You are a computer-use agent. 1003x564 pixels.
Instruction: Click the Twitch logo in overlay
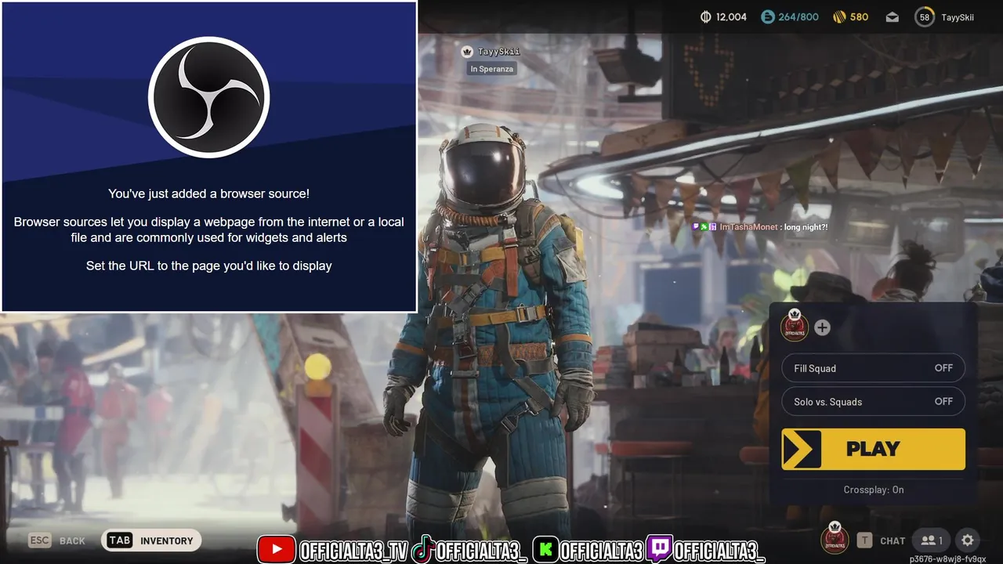(x=659, y=549)
